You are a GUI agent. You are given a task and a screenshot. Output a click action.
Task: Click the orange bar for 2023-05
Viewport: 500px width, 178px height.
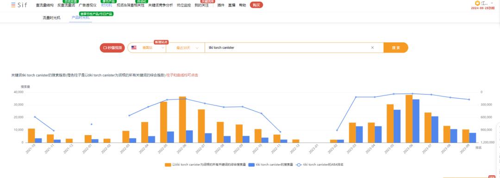coord(390,123)
